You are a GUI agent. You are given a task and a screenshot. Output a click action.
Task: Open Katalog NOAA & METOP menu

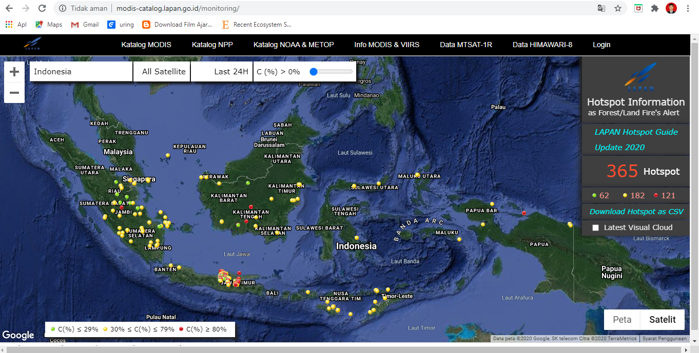pyautogui.click(x=294, y=45)
